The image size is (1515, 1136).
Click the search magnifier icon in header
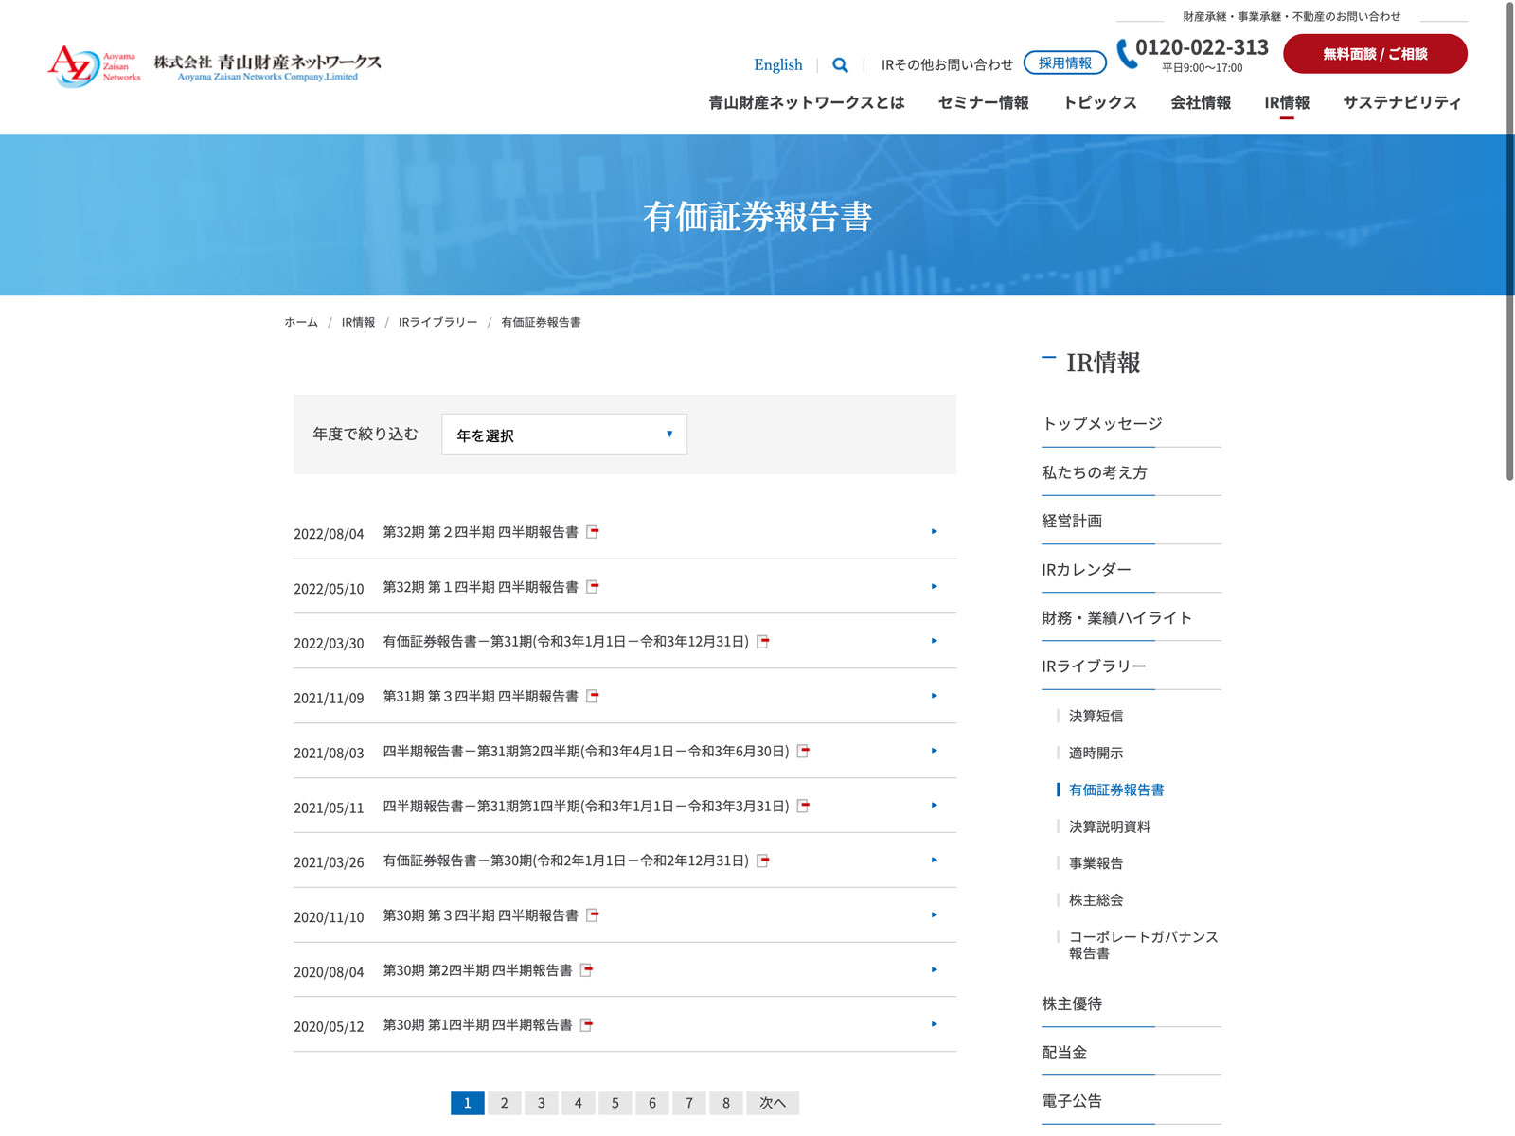tap(840, 65)
